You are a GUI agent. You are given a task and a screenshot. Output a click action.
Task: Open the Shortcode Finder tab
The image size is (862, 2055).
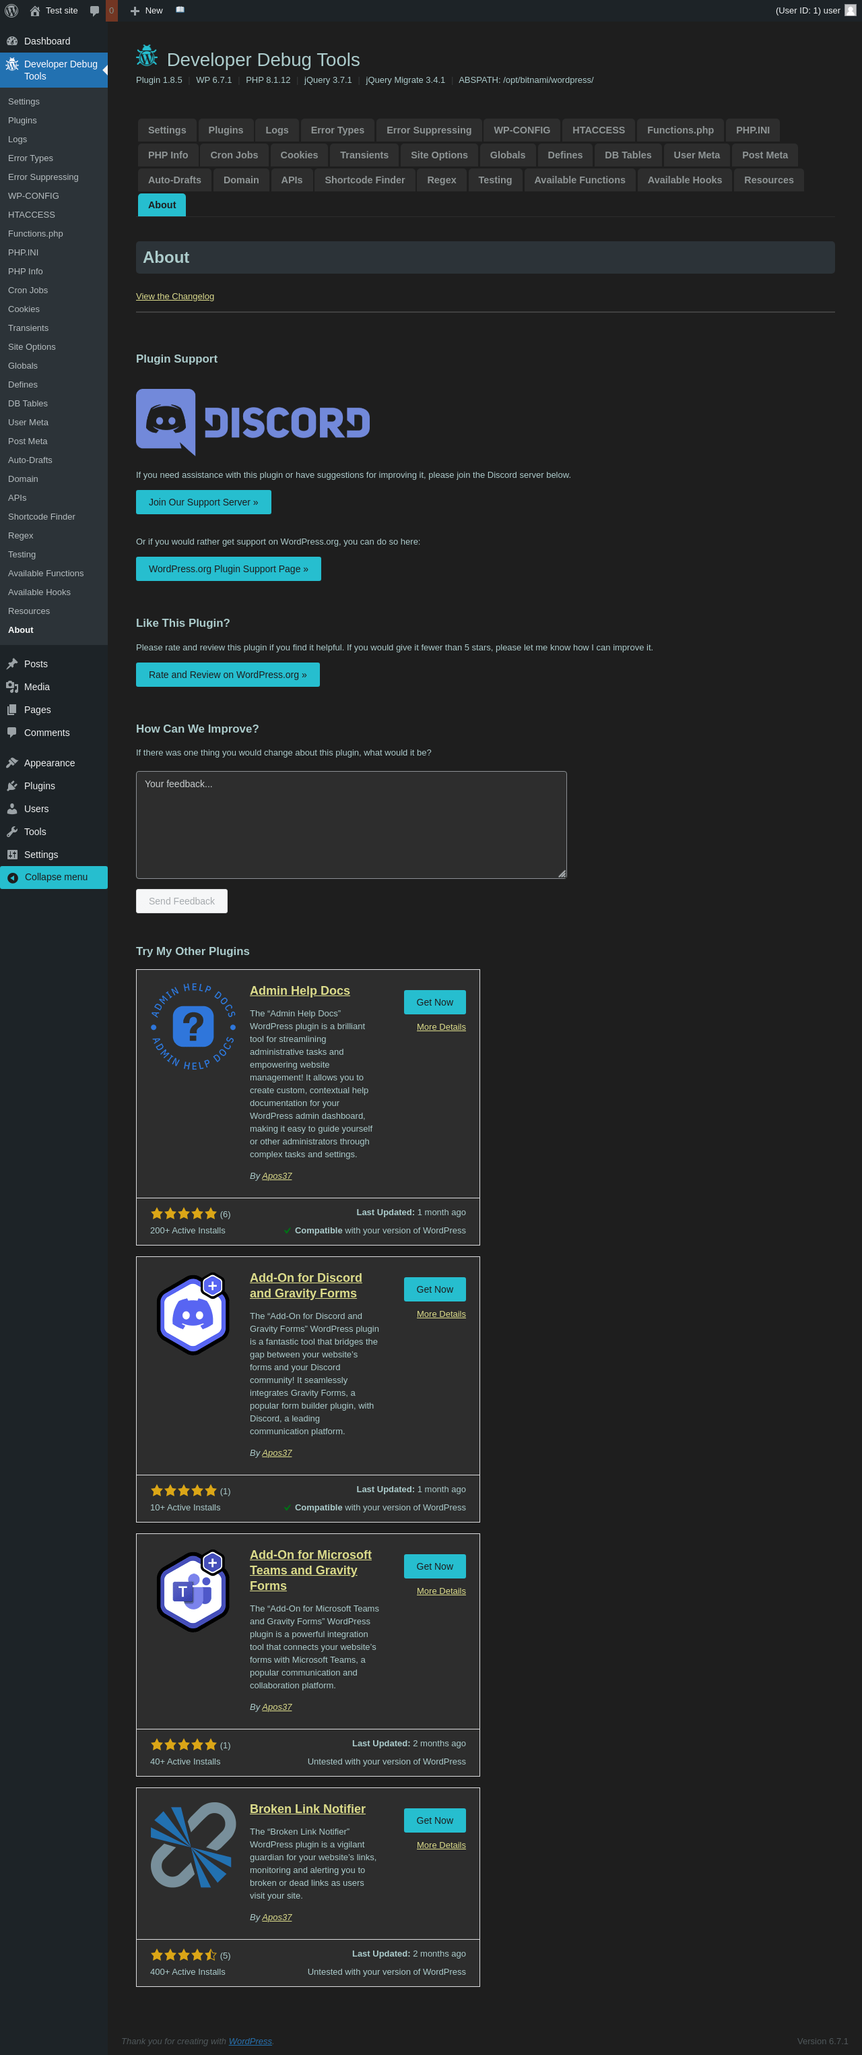(364, 179)
